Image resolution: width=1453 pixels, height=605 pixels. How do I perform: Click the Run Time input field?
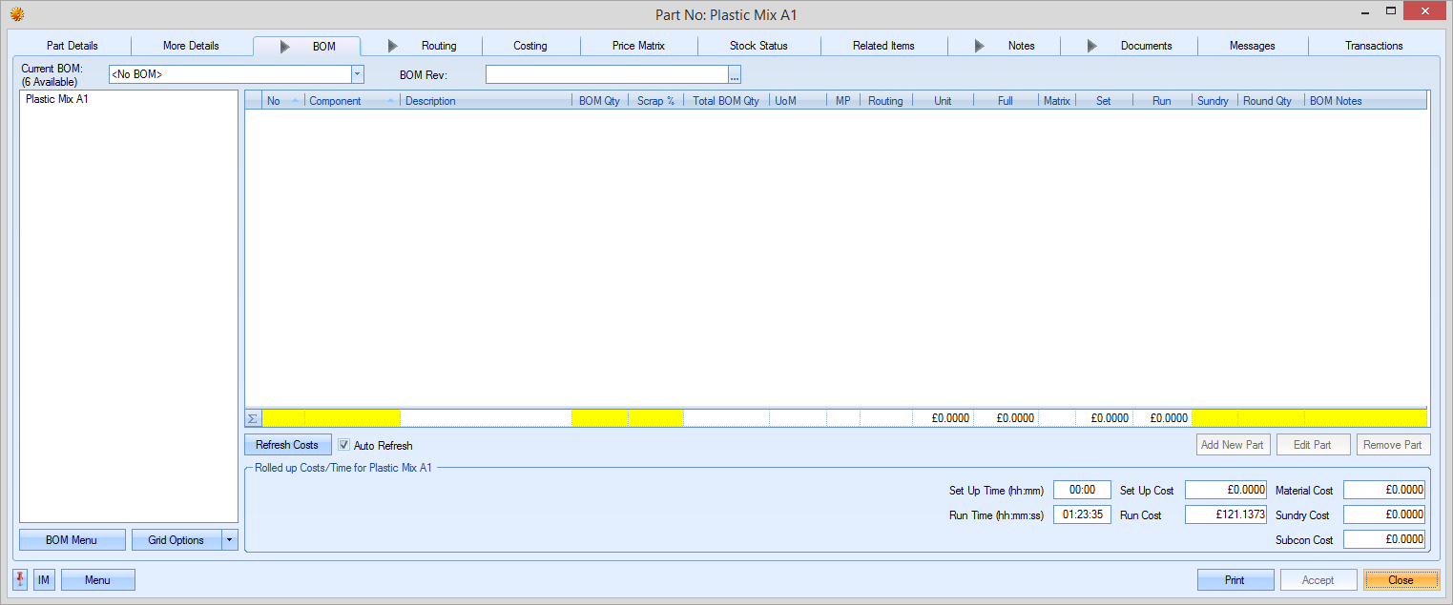pyautogui.click(x=1082, y=514)
